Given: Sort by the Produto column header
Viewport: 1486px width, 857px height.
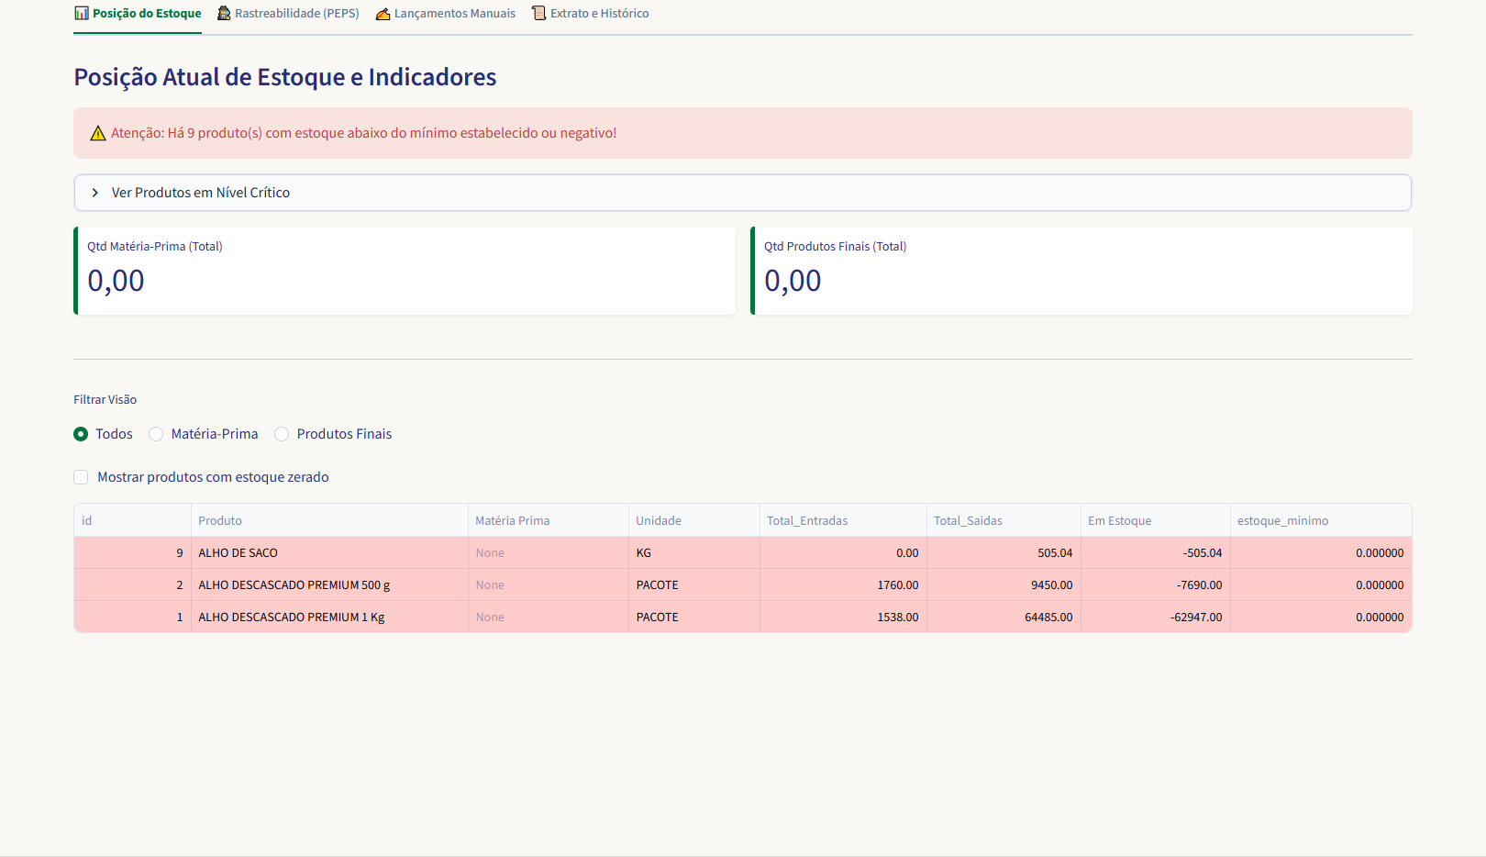Looking at the screenshot, I should 329,520.
